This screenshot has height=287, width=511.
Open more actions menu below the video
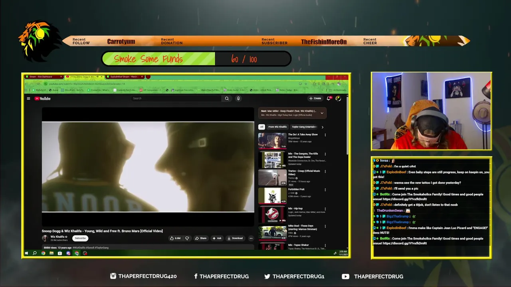pyautogui.click(x=251, y=238)
